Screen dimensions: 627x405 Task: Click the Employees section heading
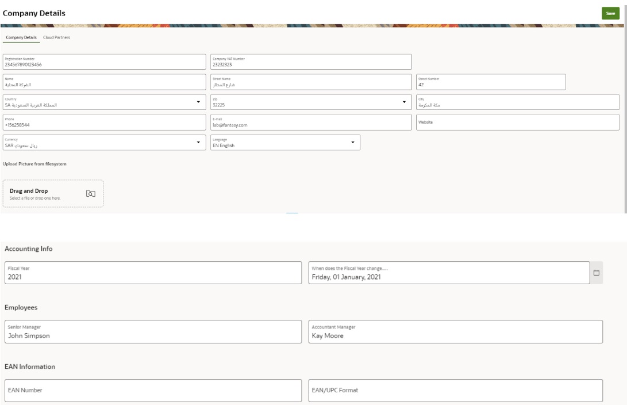pyautogui.click(x=21, y=307)
